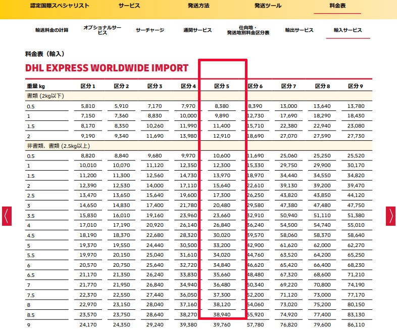Click the value 27,730

pos(356,136)
